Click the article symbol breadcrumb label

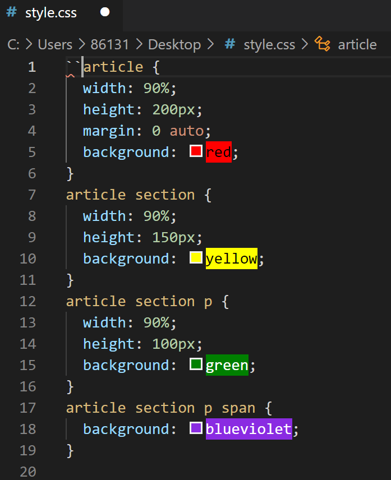coord(357,44)
